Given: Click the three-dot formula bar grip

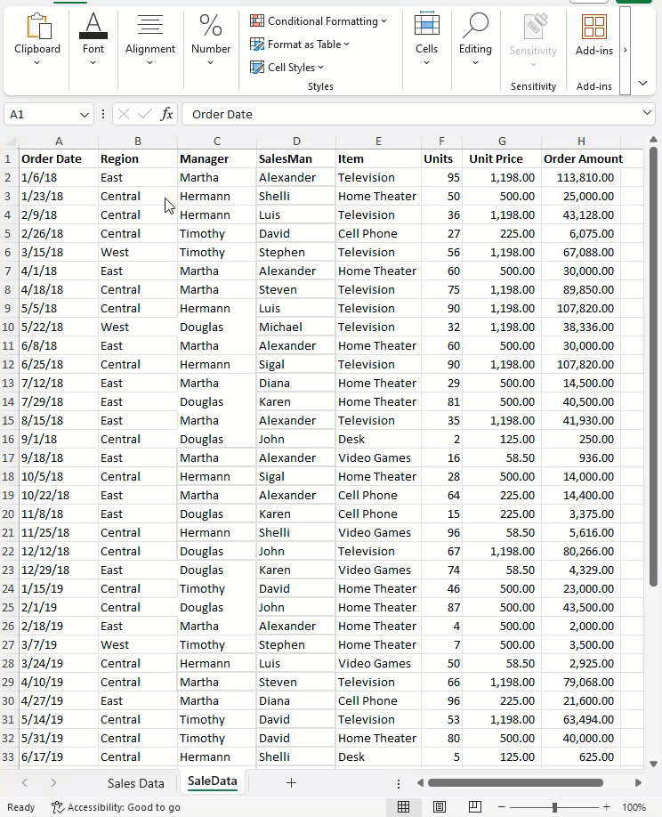Looking at the screenshot, I should pos(103,114).
